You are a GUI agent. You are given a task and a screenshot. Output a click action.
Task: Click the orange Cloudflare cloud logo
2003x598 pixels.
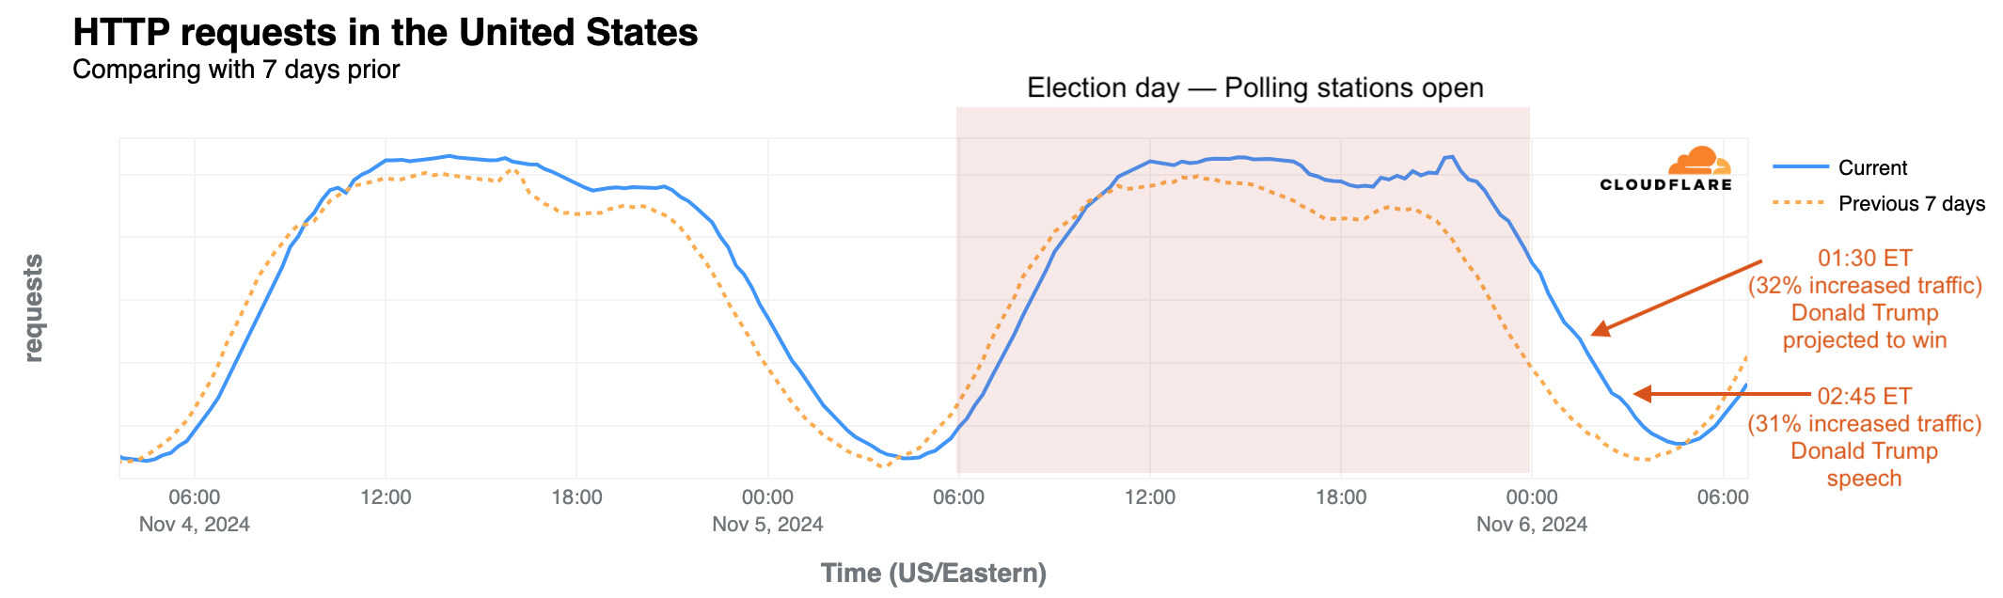tap(1700, 160)
